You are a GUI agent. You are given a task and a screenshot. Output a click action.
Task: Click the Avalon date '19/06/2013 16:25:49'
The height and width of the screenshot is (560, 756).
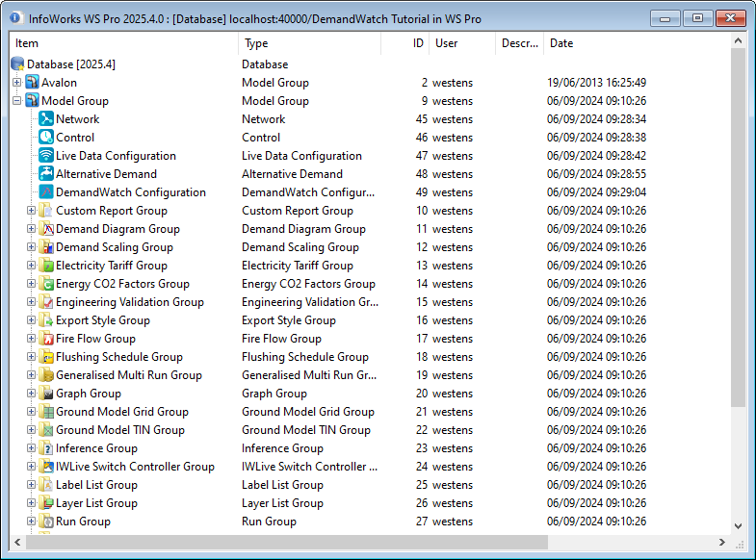pos(596,83)
